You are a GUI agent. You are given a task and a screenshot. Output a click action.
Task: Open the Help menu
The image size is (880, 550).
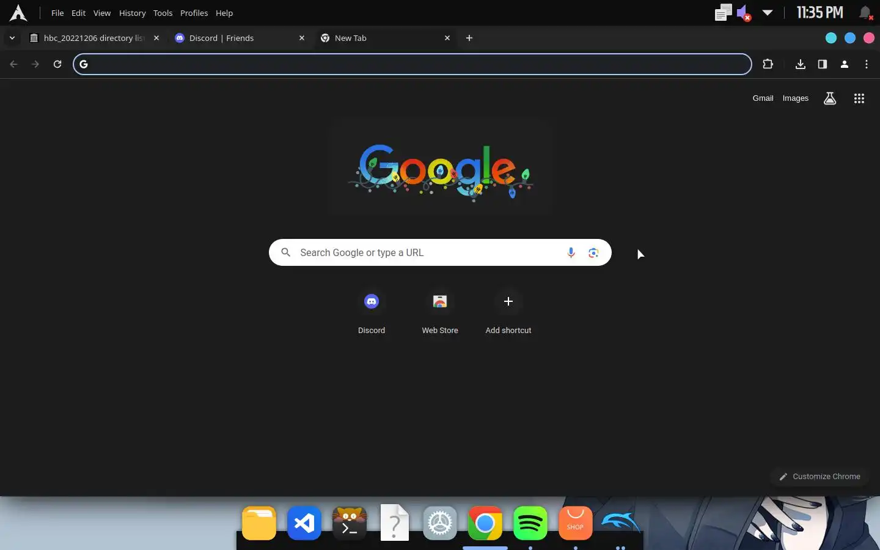(x=224, y=13)
